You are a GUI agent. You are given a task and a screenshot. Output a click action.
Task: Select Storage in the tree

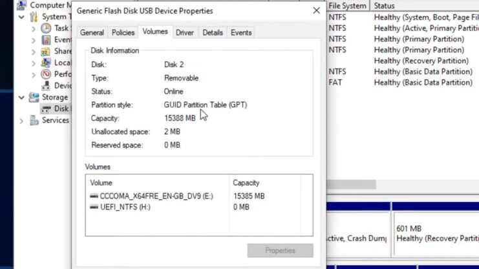[x=55, y=97]
